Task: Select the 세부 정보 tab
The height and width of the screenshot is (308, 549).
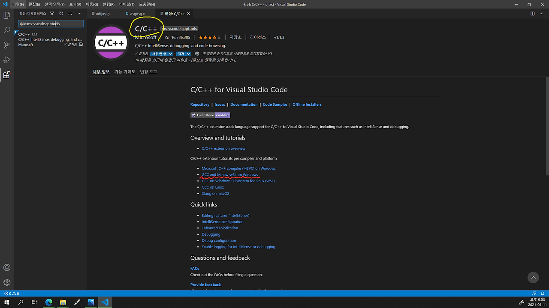Action: (101, 71)
